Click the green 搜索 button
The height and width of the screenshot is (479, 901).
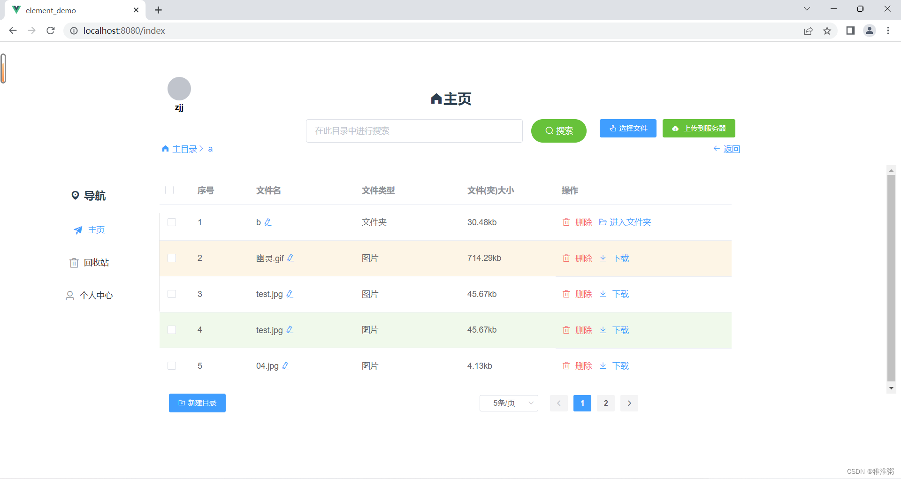(559, 131)
